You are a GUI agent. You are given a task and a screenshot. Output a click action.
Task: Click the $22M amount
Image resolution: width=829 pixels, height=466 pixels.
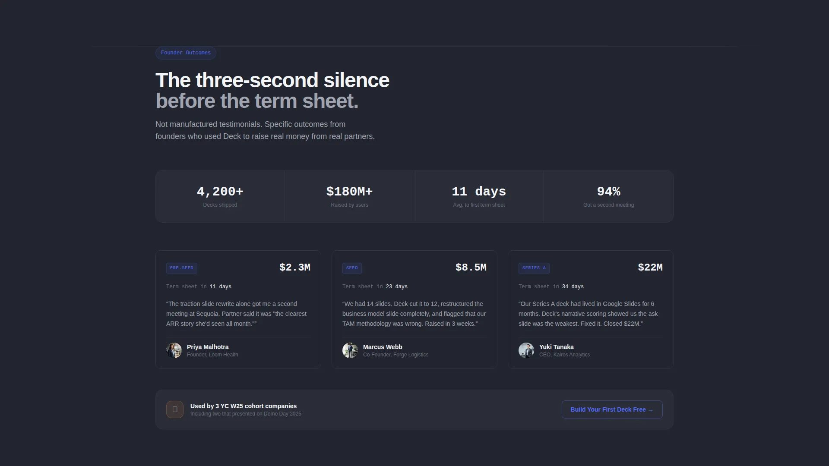(x=650, y=268)
